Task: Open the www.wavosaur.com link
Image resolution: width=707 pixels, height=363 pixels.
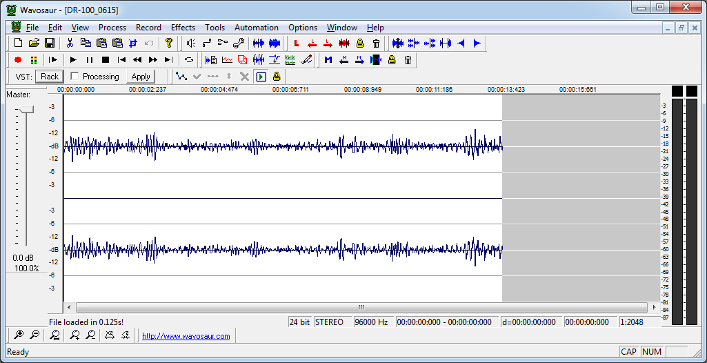Action: click(186, 336)
